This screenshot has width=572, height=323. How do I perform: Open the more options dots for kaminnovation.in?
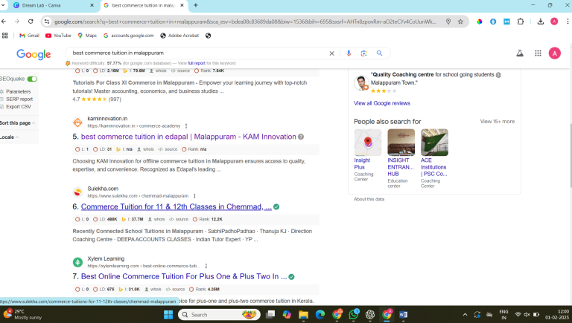point(186,125)
